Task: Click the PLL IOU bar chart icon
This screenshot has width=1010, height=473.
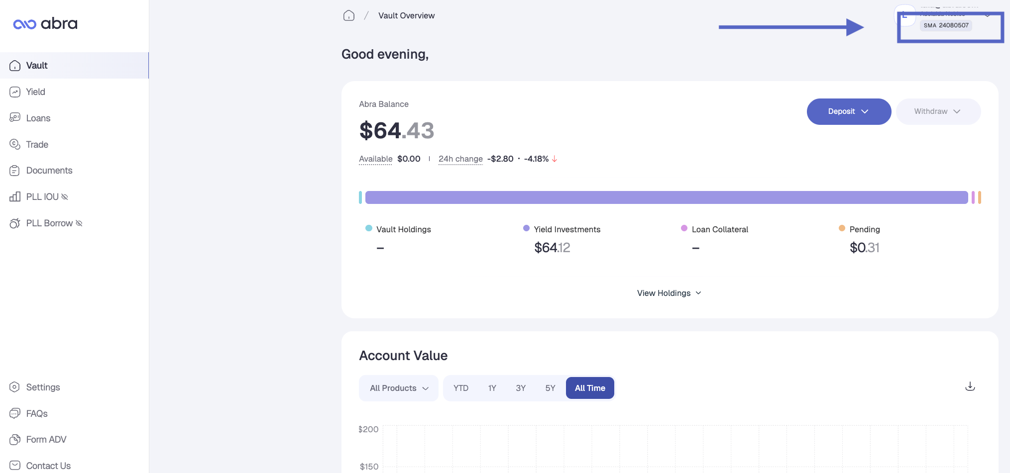Action: (15, 197)
